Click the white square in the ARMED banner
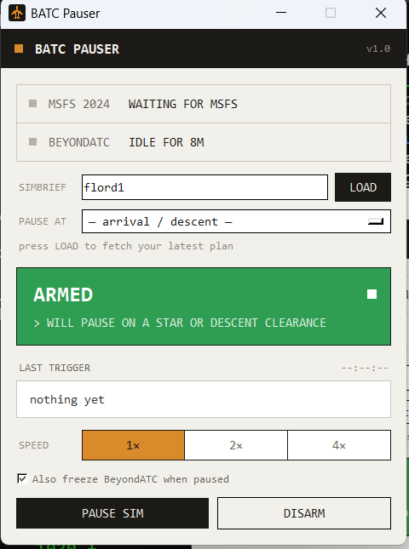Screen dimensions: 409x549 coord(372,295)
